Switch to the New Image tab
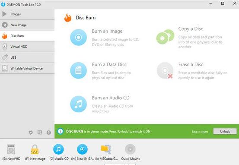This screenshot has width=239, height=165. point(27,25)
